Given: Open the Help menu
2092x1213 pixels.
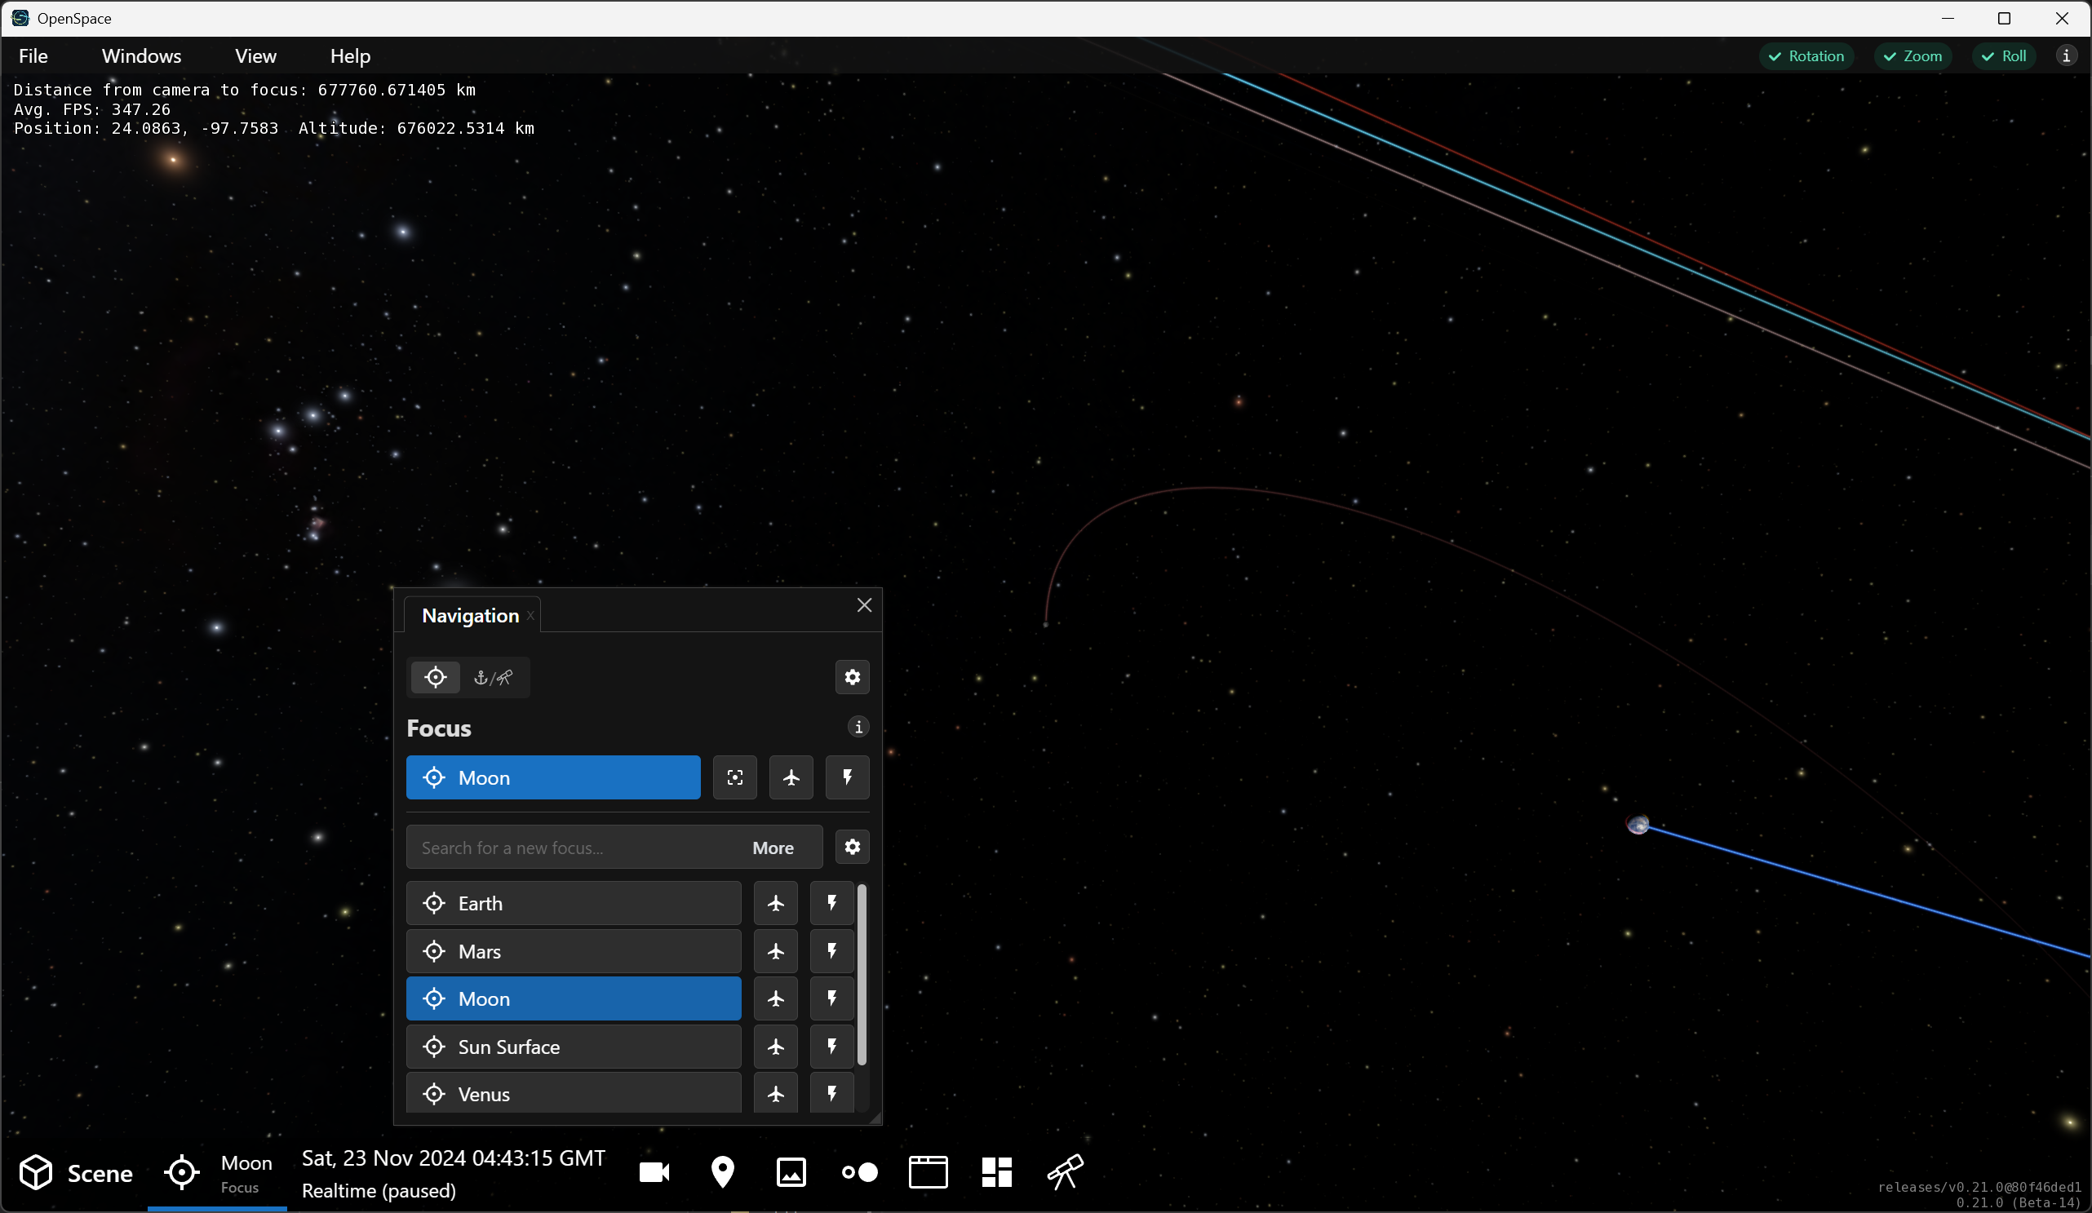Looking at the screenshot, I should 350,55.
